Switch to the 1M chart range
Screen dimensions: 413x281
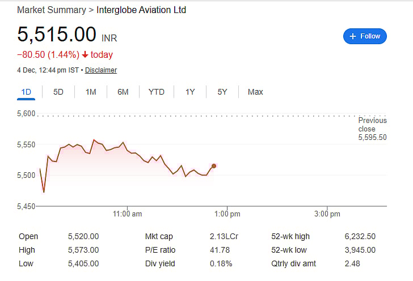click(x=91, y=92)
